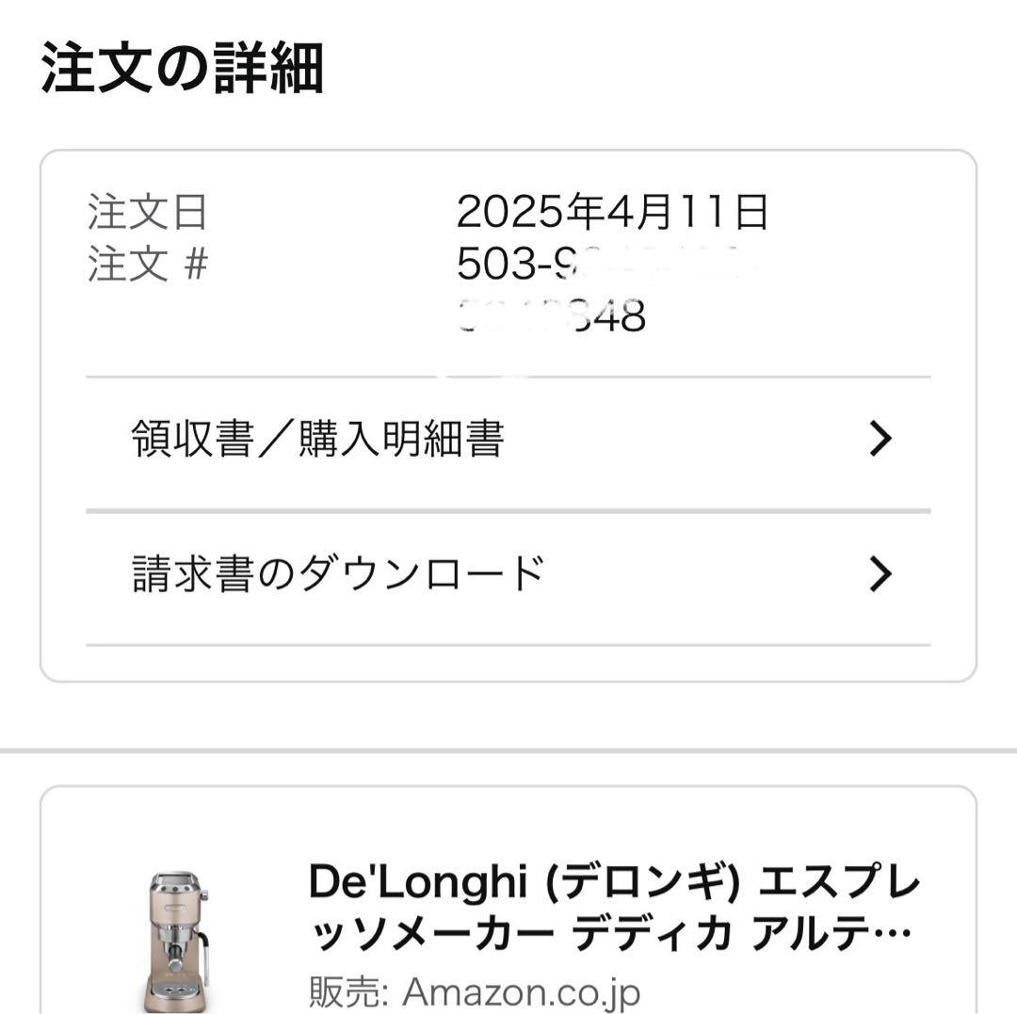Screen dimensions: 1017x1014
Task: Tap the truncated title ellipsis to see full name
Action: pyautogui.click(x=893, y=930)
